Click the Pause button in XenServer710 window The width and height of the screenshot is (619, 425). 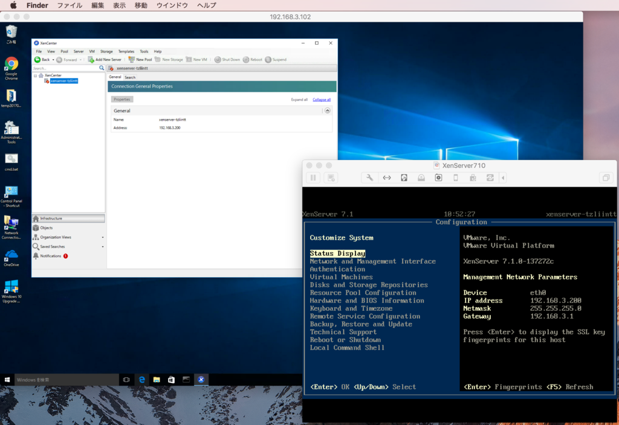[313, 178]
